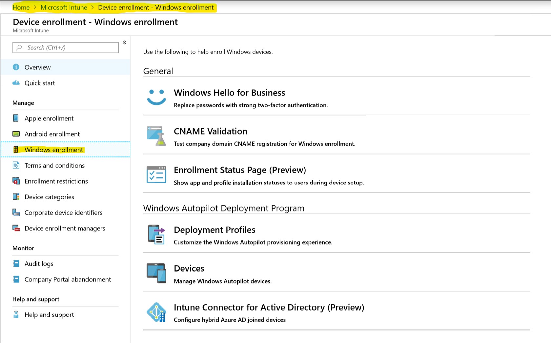This screenshot has height=343, width=551.
Task: Click the Android enrollment icon
Action: point(16,134)
